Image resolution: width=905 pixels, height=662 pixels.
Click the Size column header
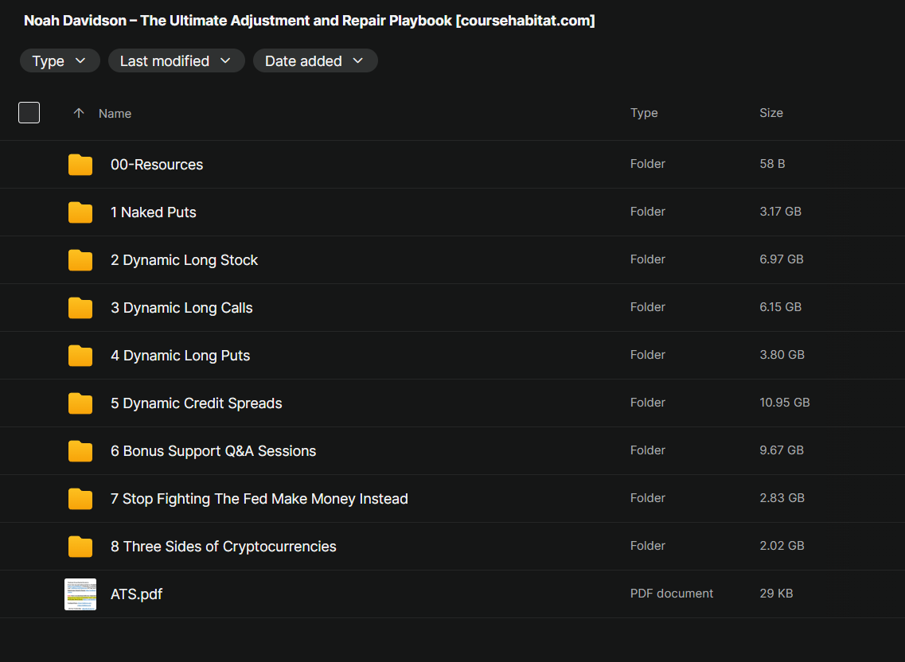click(x=770, y=113)
